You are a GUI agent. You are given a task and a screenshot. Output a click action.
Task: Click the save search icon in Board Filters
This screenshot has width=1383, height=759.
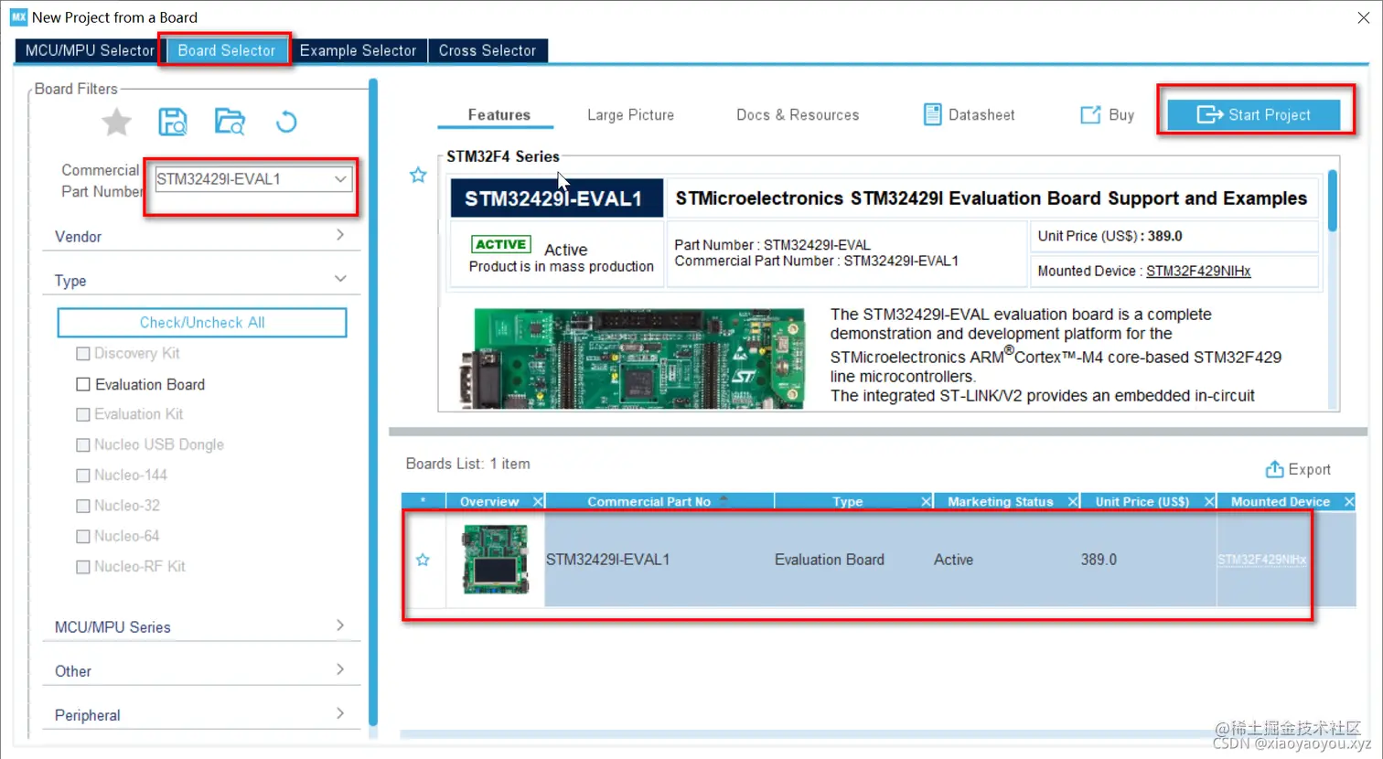173,122
